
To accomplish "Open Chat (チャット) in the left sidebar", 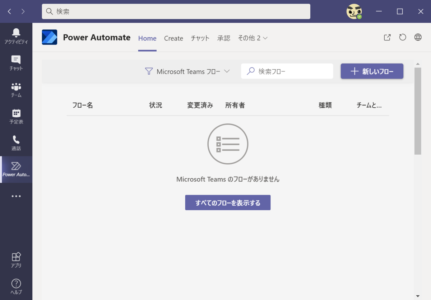I will (16, 63).
